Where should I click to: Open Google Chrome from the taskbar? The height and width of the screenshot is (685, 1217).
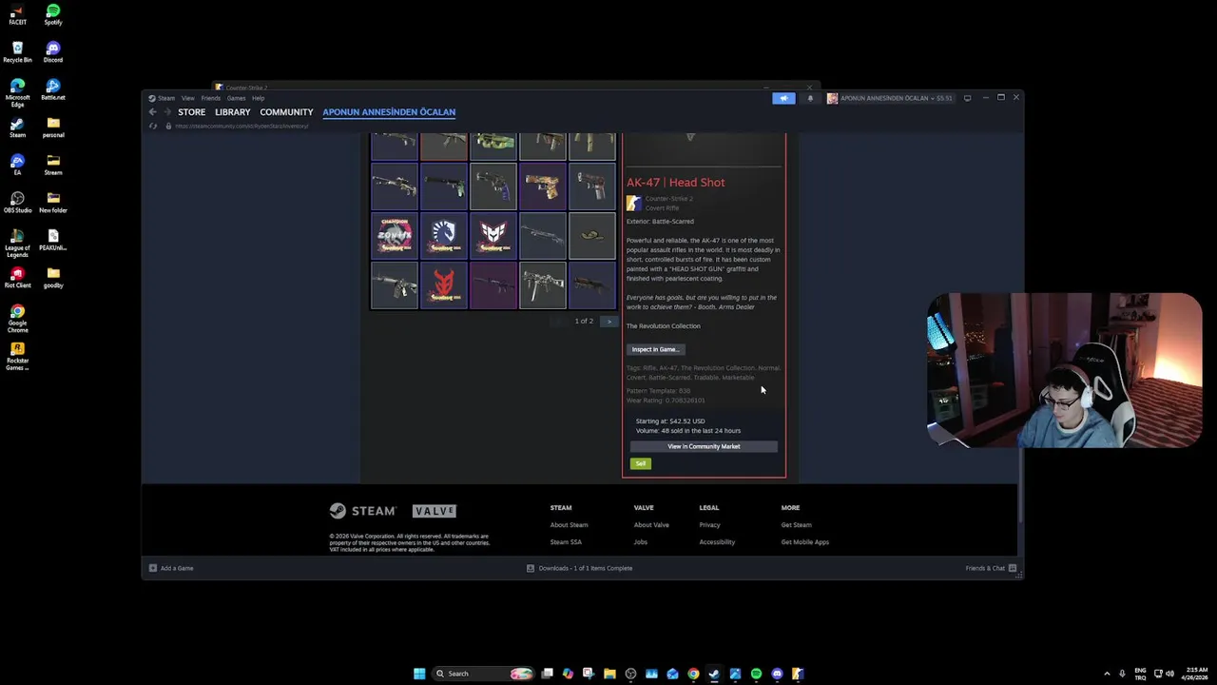click(693, 674)
